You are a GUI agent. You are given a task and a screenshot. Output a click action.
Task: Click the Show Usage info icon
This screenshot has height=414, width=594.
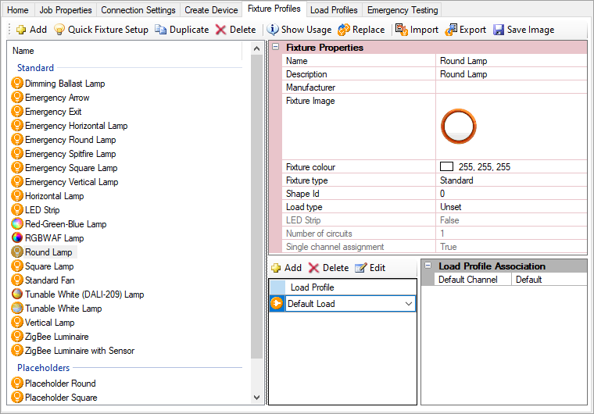(273, 30)
